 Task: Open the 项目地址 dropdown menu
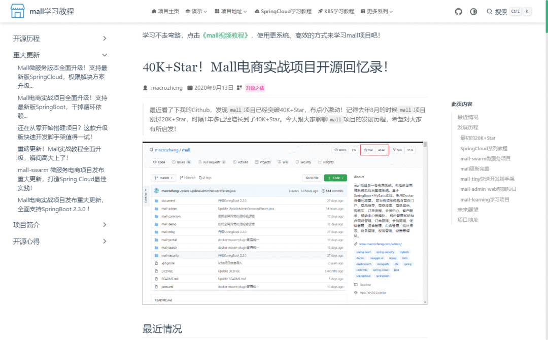[231, 12]
